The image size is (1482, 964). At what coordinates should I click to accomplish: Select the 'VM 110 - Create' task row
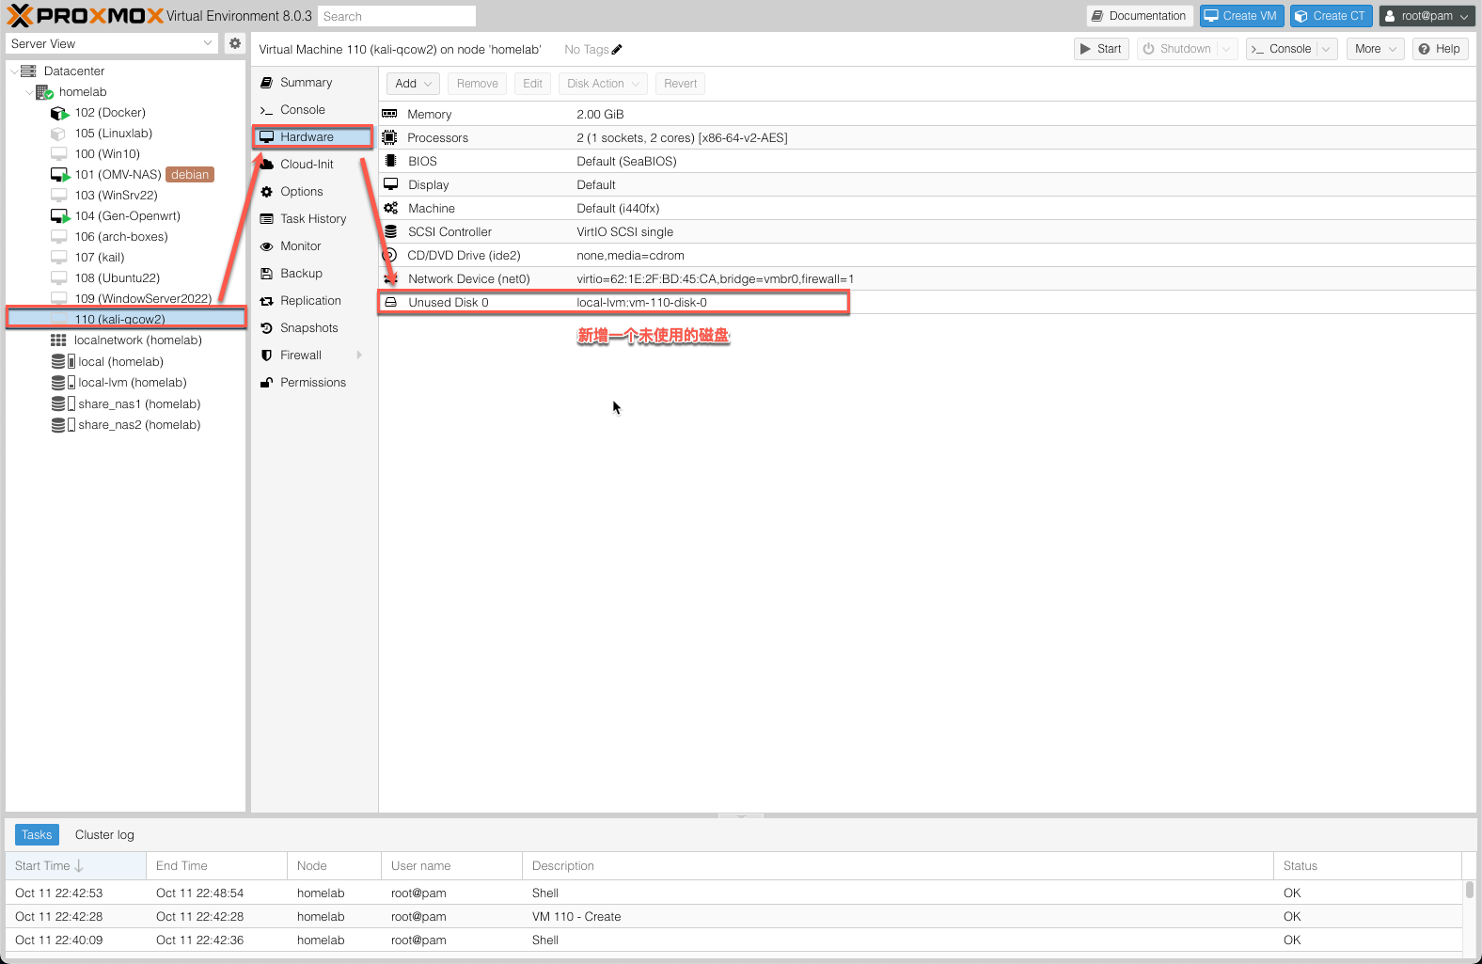733,917
